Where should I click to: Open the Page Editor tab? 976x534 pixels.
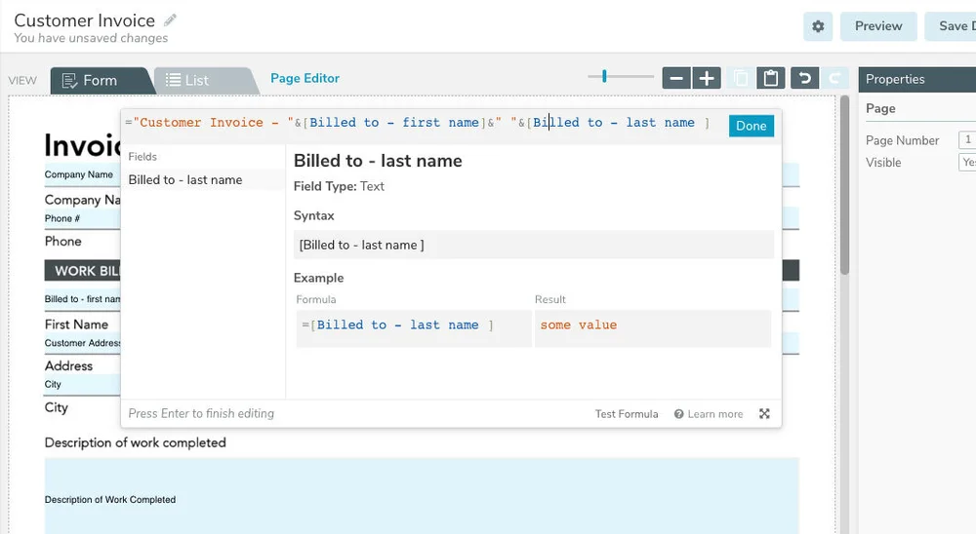(x=305, y=78)
